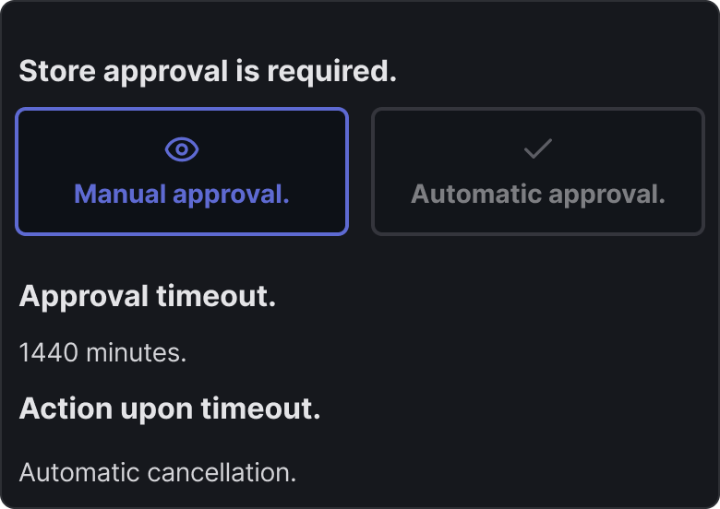Click the 'Approval timeout.' heading
The width and height of the screenshot is (720, 509).
pyautogui.click(x=148, y=297)
